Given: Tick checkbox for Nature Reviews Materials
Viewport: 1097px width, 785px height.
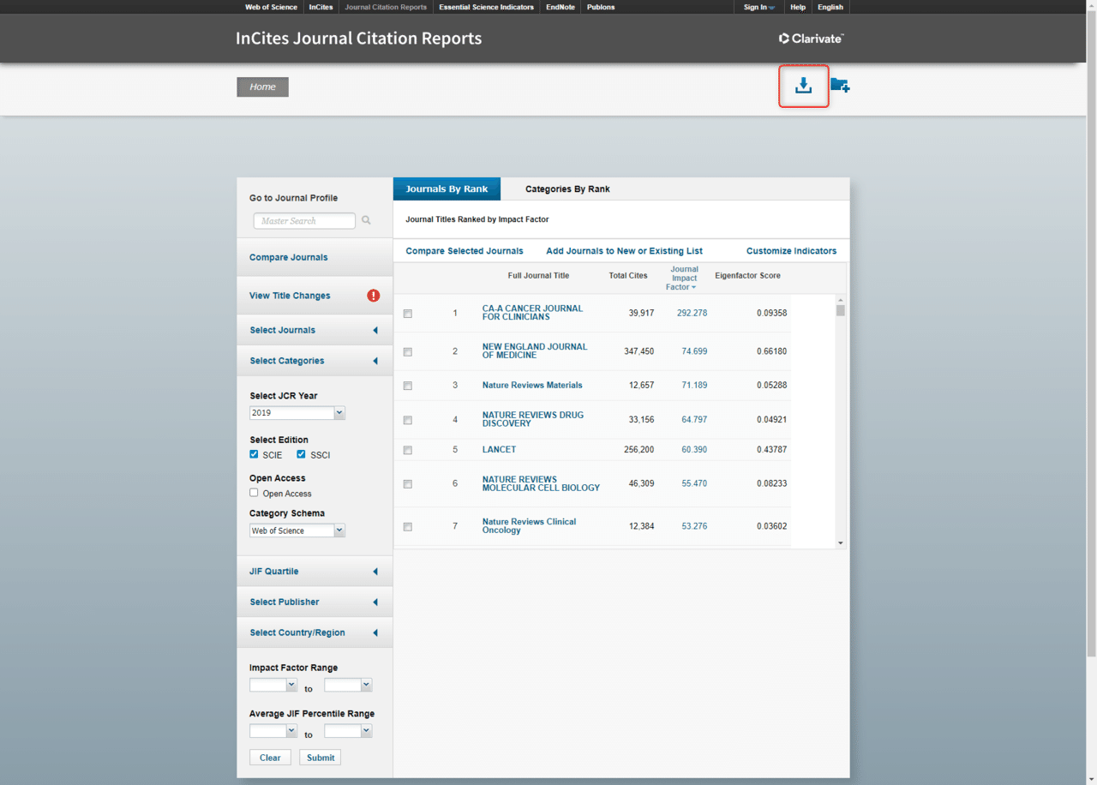Looking at the screenshot, I should [408, 387].
